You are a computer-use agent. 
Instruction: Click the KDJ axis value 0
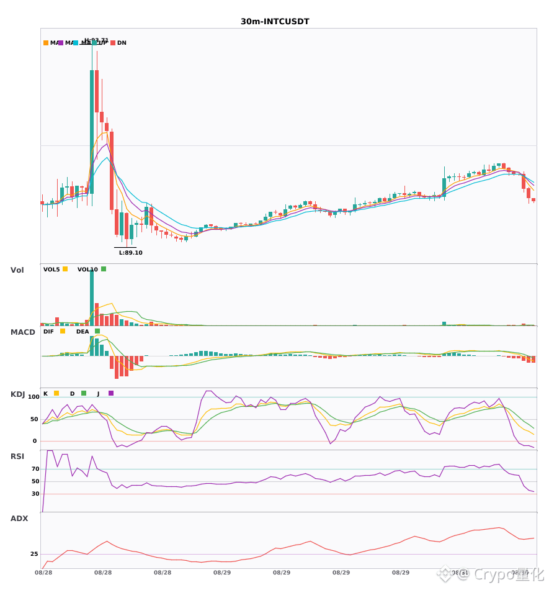[x=35, y=441]
